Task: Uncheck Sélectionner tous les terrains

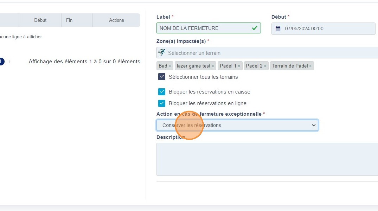Action: click(162, 77)
